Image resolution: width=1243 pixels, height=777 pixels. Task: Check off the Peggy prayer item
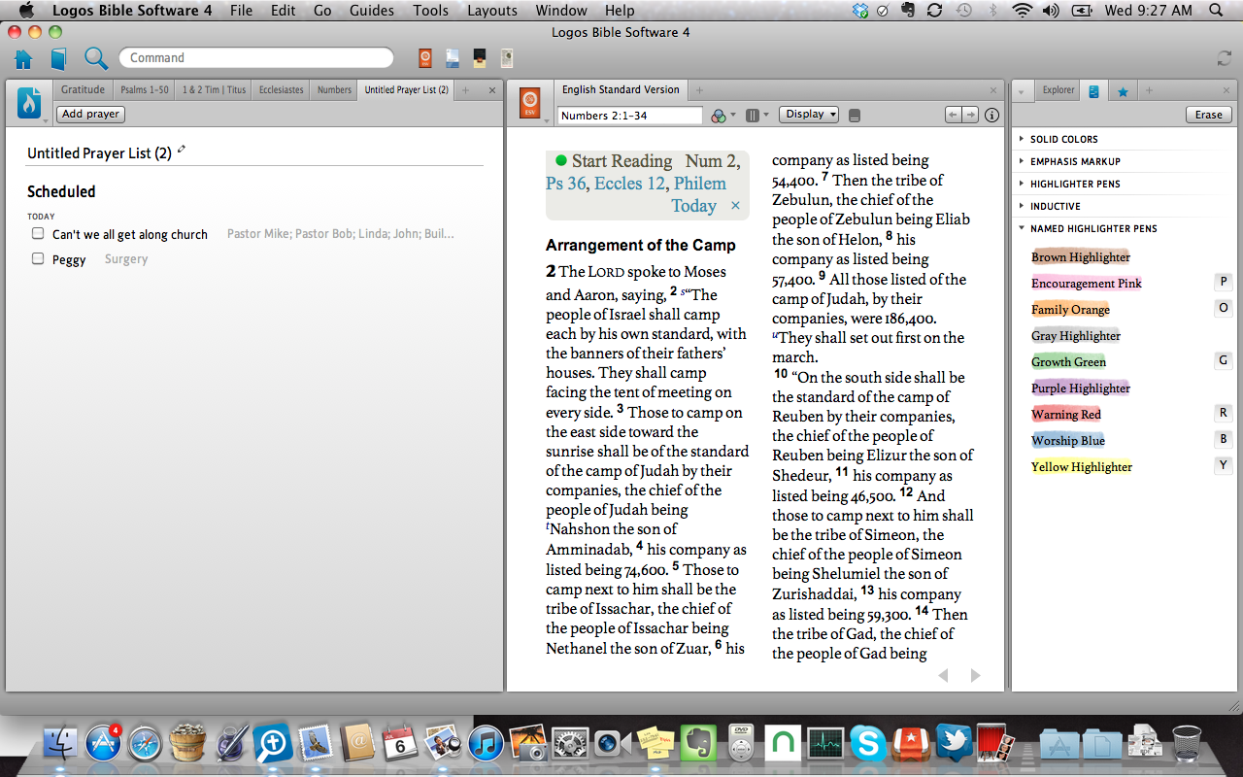[38, 258]
